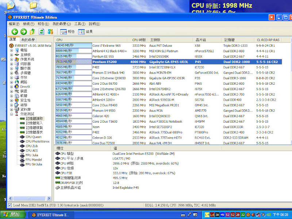Switch to the 我的最愛 favorites tab

coord(28,39)
